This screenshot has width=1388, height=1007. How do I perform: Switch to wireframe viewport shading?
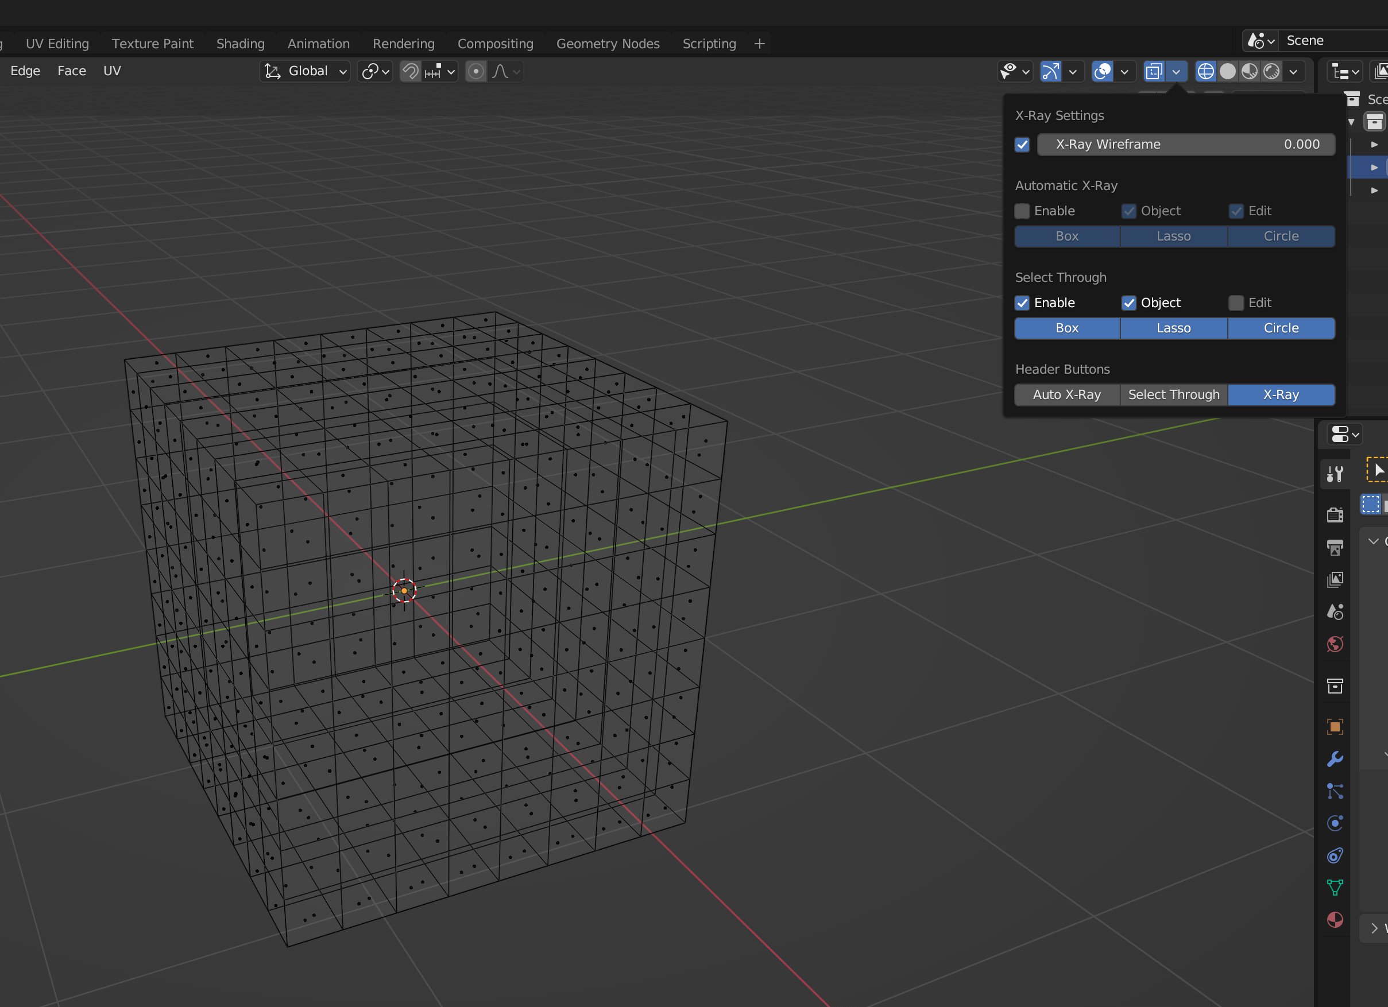[1205, 72]
